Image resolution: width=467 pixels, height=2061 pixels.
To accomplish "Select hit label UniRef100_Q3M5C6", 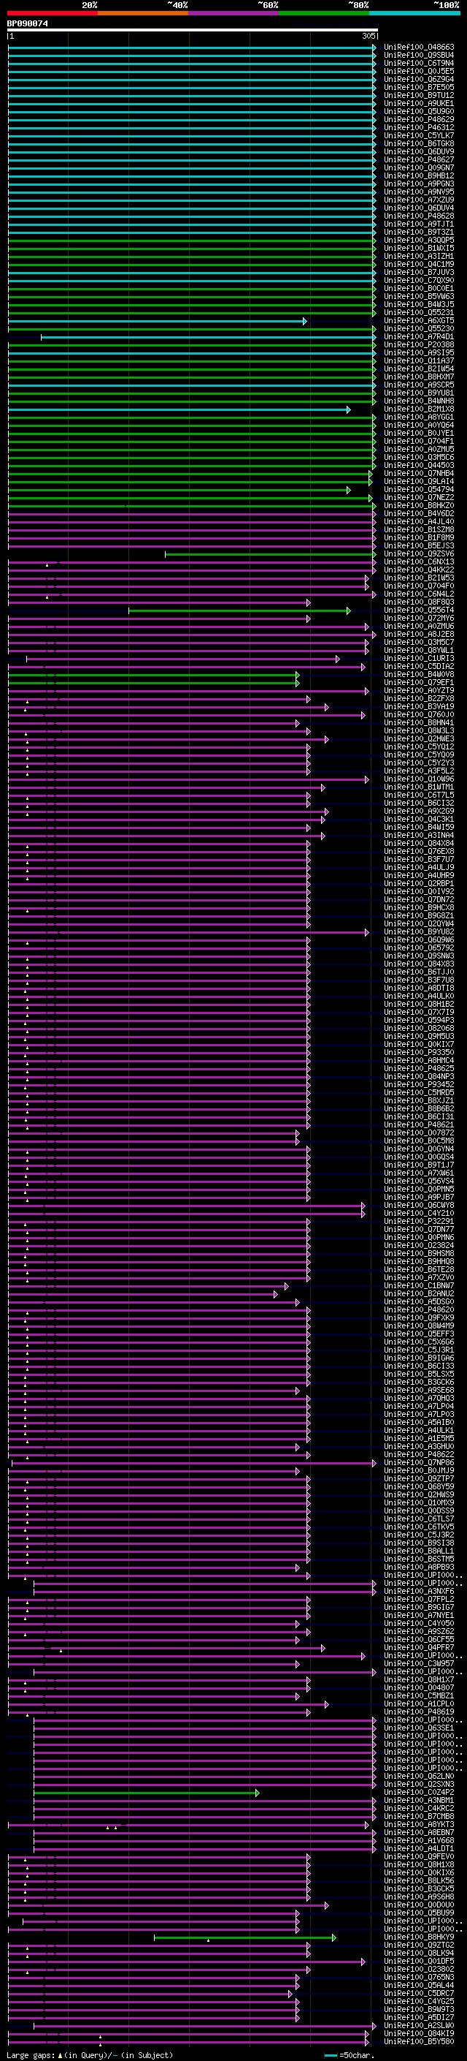I will click(x=419, y=458).
